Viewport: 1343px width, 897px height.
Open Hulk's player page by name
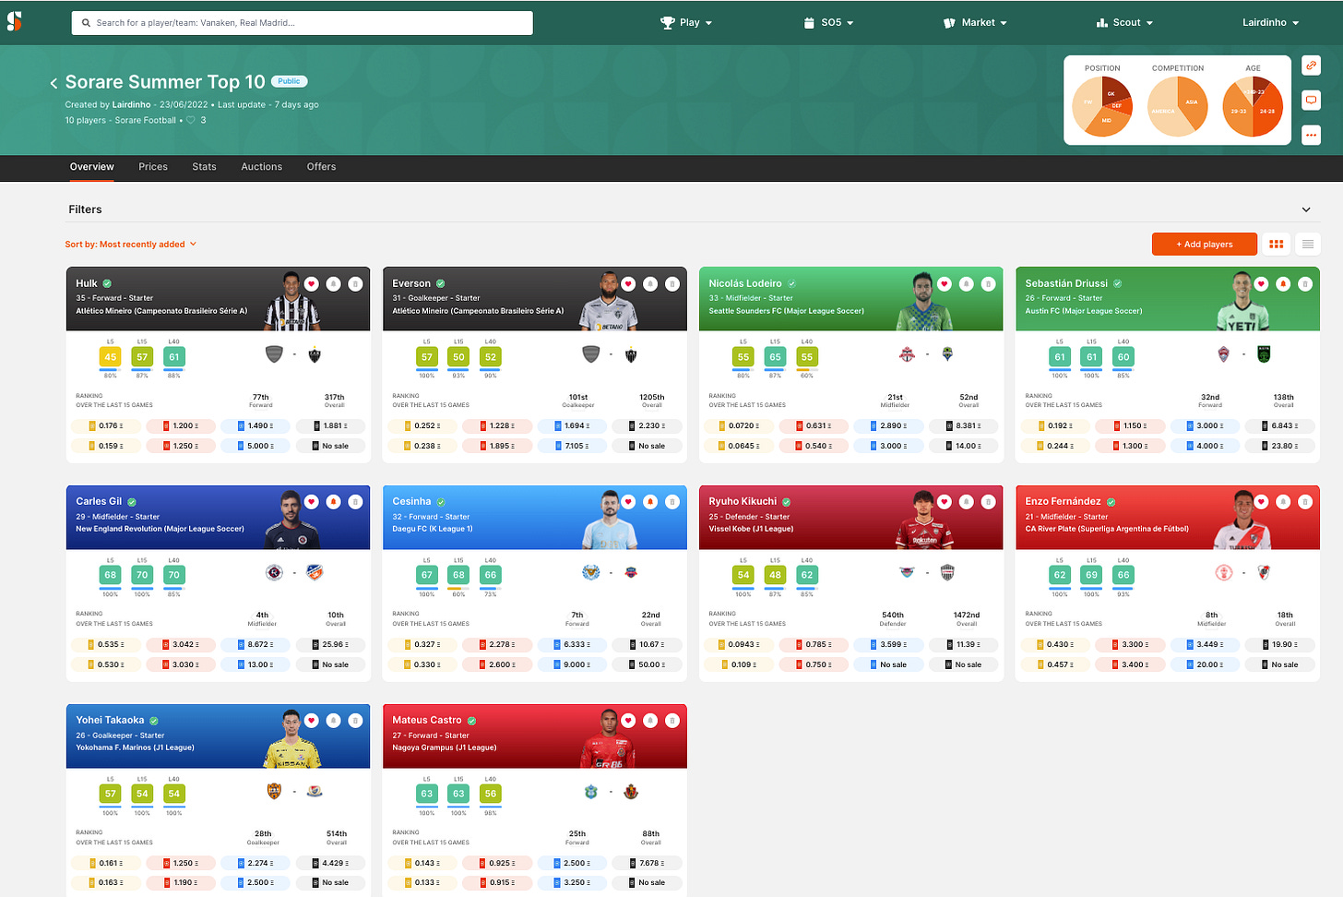pos(87,283)
